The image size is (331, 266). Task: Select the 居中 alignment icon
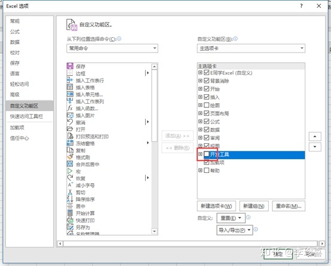[70, 206]
